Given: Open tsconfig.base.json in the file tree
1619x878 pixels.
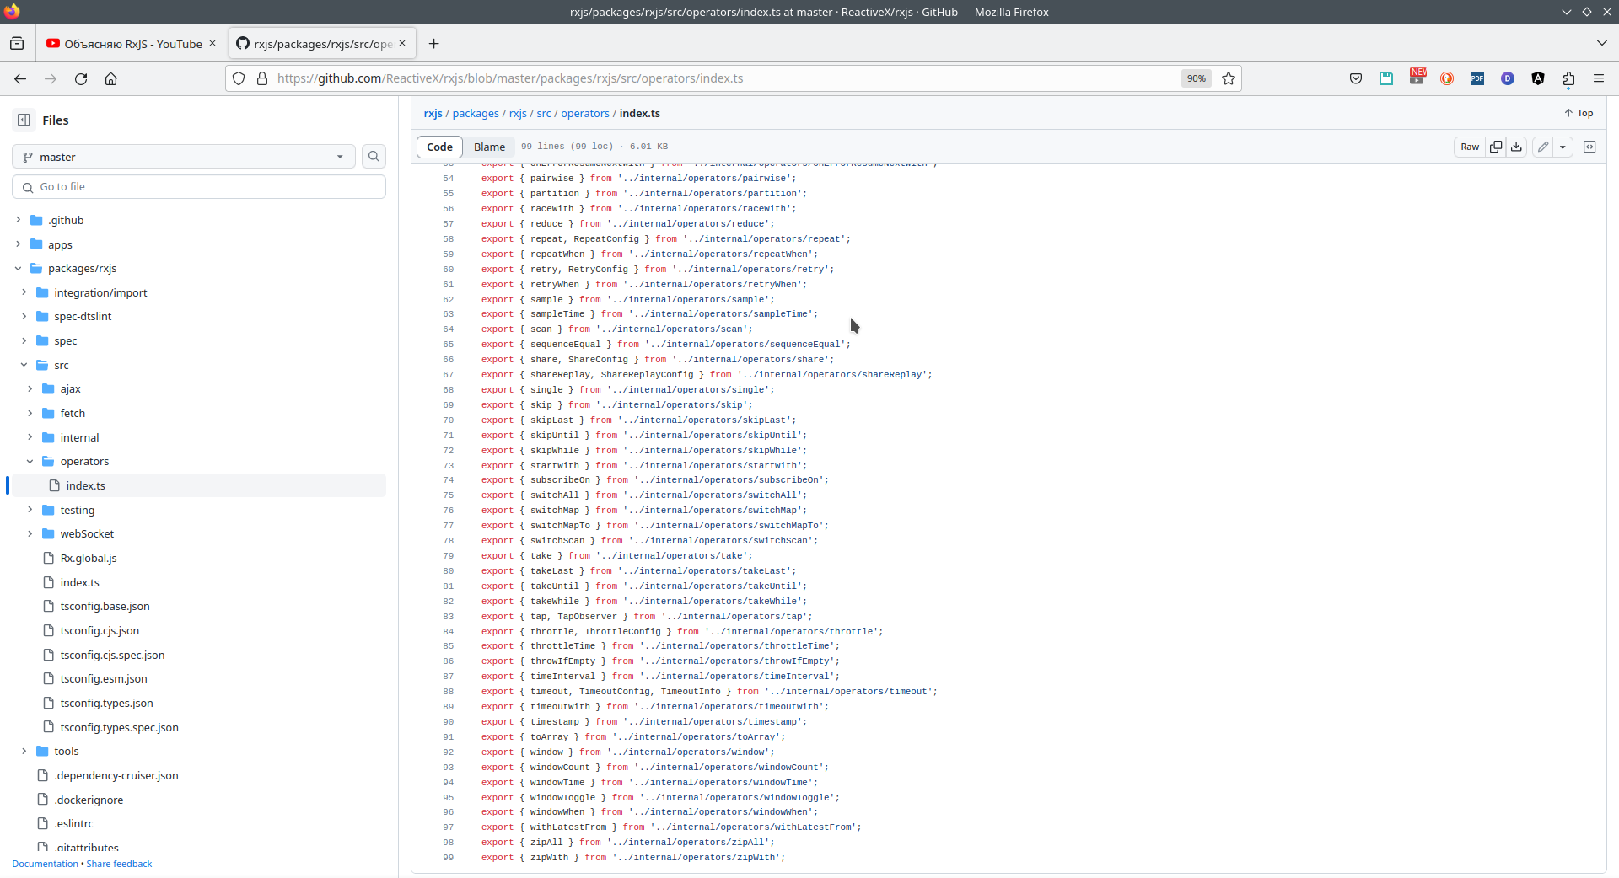Looking at the screenshot, I should (105, 607).
